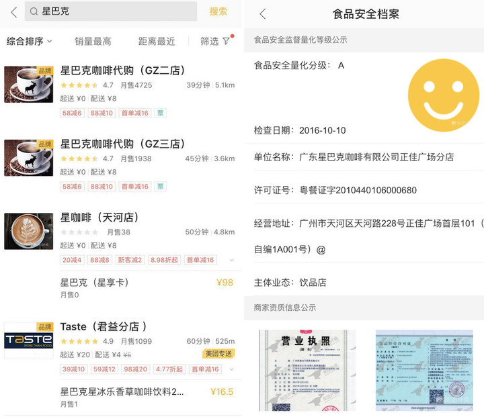Image resolution: width=484 pixels, height=419 pixels.
Task: Tap 39减10 tag of Taste
Action: pos(73,369)
